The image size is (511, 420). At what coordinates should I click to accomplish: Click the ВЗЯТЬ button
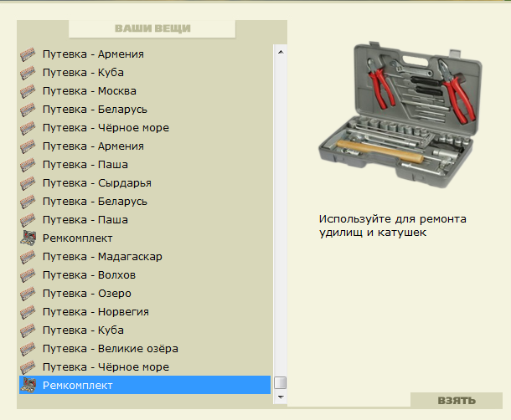pyautogui.click(x=457, y=401)
